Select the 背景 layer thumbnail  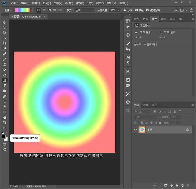(142, 129)
